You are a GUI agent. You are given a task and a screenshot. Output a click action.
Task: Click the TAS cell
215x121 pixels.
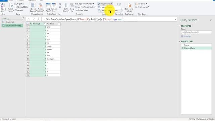[x=53, y=43]
